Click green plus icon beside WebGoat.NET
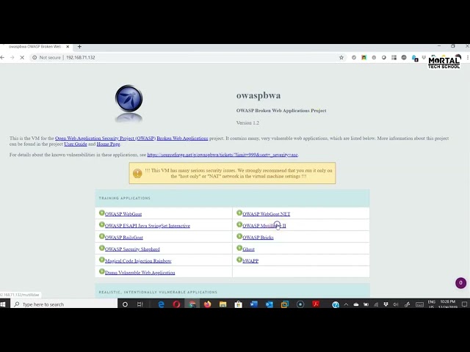 239,213
